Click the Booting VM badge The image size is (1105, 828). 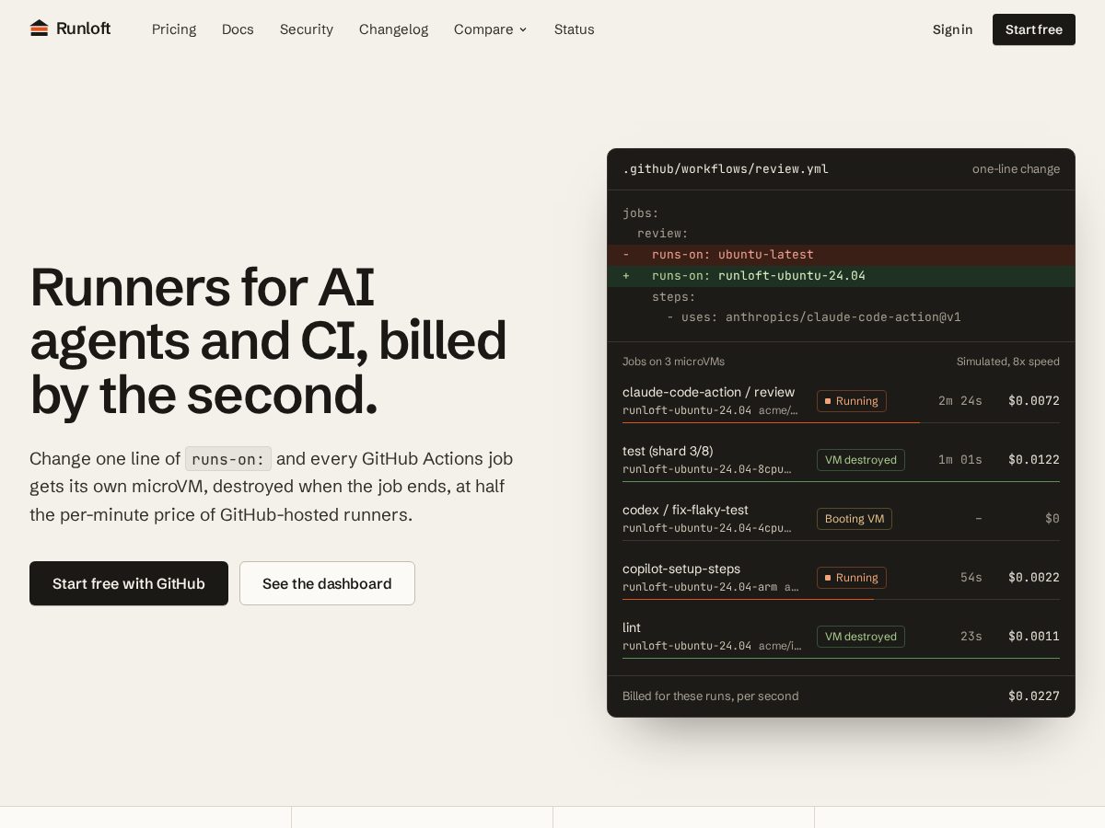(855, 519)
